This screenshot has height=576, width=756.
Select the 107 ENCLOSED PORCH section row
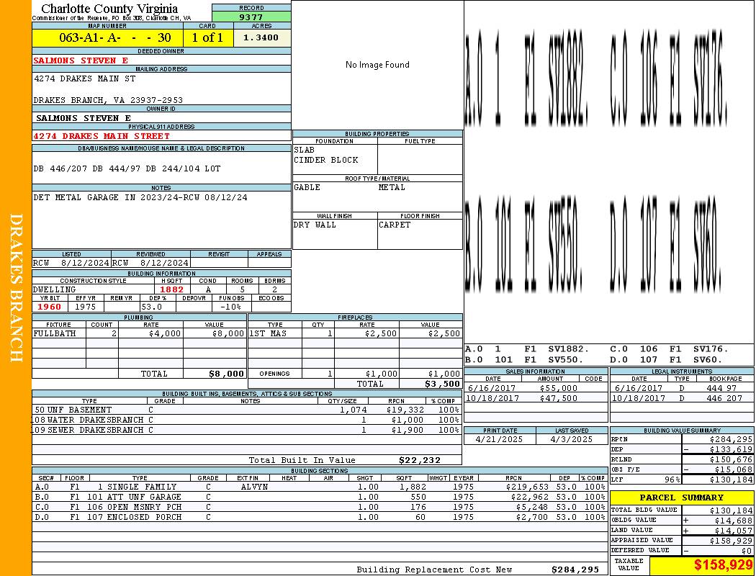pos(320,517)
